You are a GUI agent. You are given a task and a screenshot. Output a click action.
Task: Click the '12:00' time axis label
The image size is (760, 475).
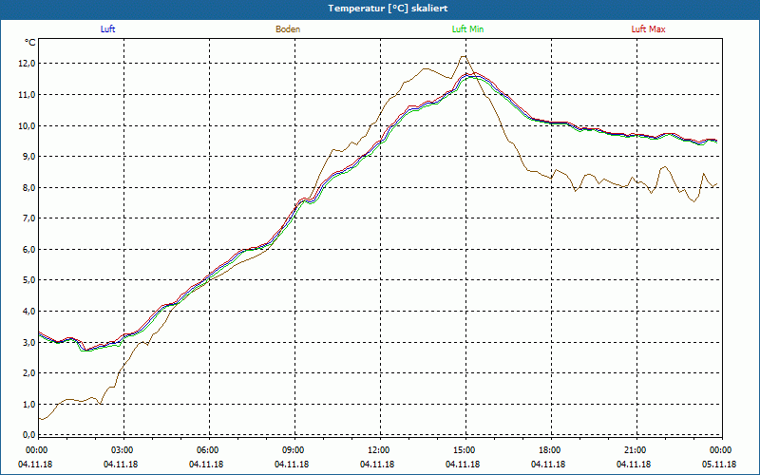(x=379, y=450)
